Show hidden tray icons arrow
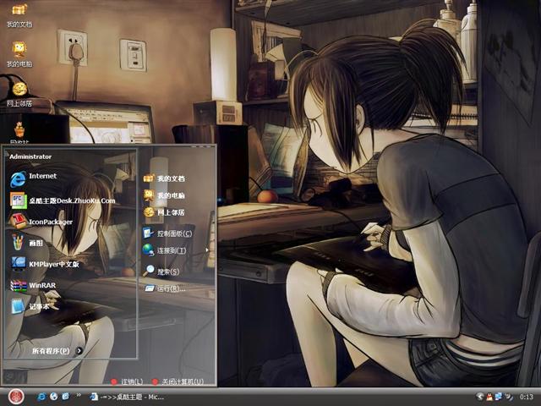Viewport: 541px width, 406px height. pos(479,397)
